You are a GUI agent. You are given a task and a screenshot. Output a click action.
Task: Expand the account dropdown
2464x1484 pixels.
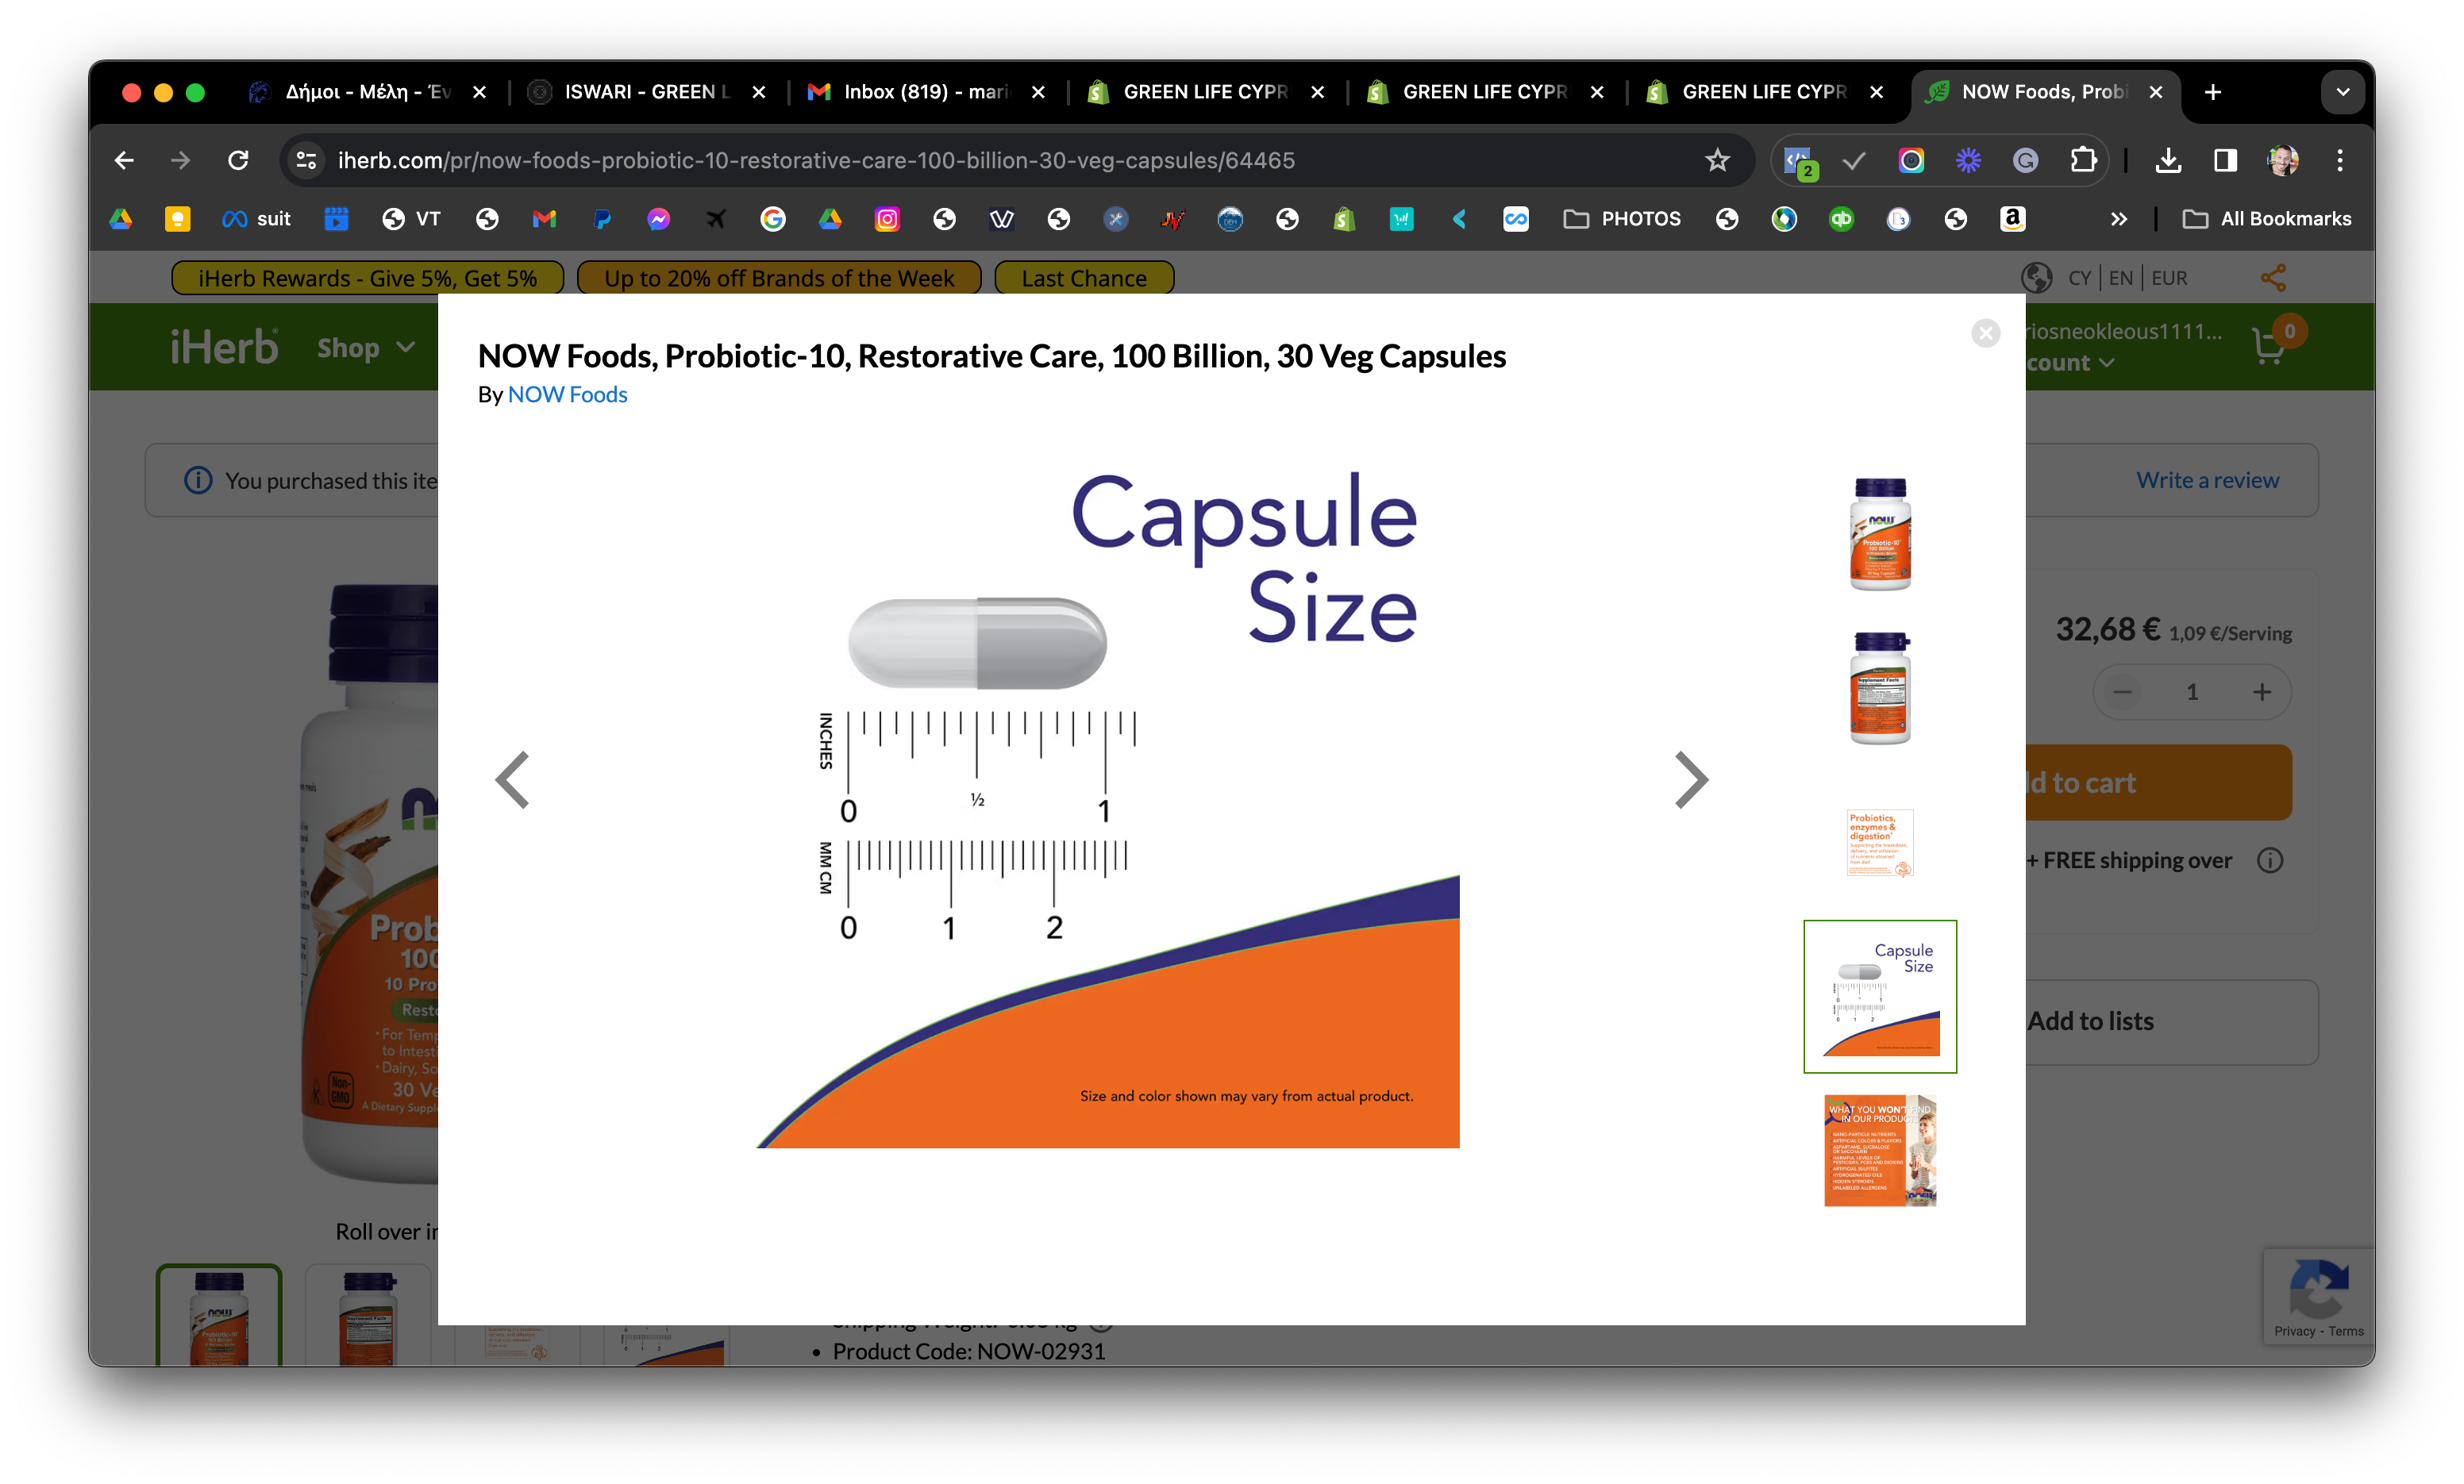point(2070,362)
